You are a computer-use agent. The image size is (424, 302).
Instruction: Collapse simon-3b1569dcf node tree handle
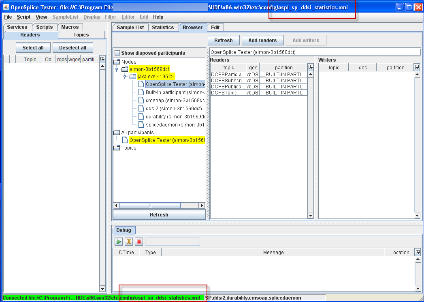(x=117, y=70)
